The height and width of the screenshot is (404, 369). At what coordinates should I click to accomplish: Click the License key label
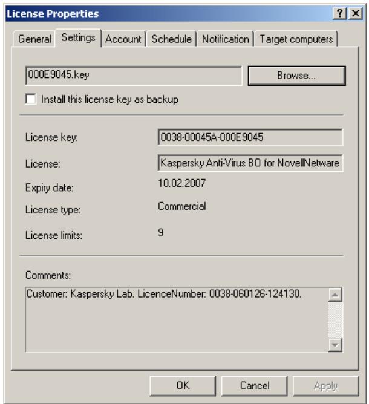[x=51, y=137]
